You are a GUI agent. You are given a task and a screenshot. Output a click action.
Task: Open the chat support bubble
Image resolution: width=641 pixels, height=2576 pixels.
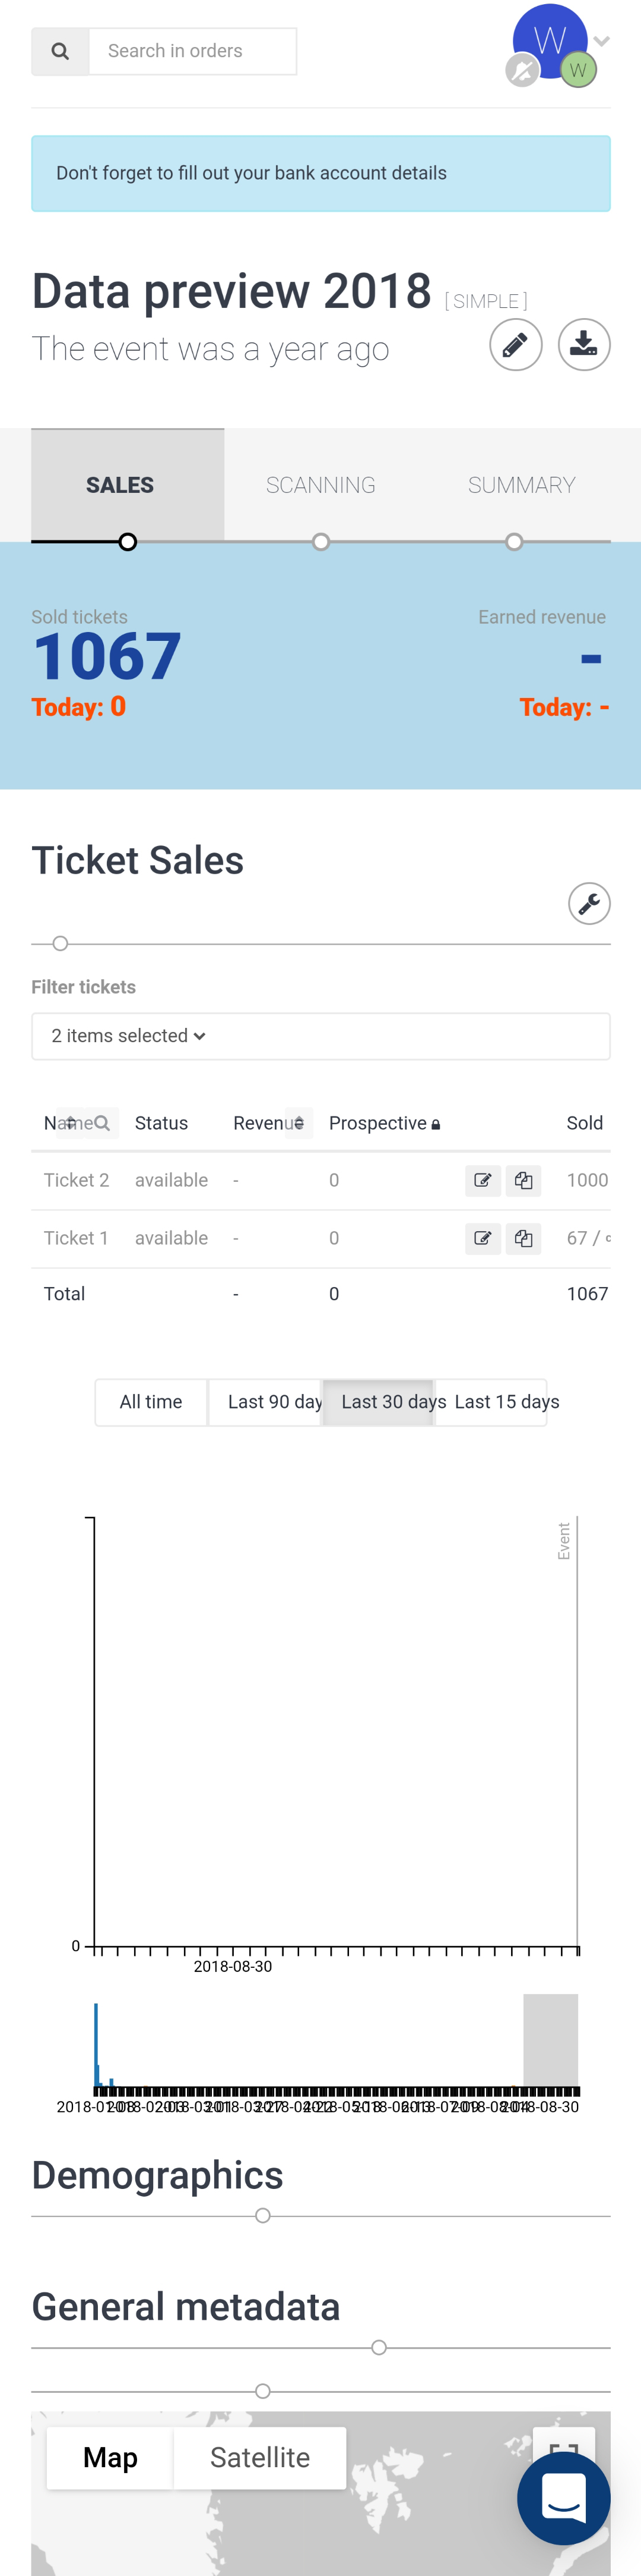pyautogui.click(x=563, y=2498)
